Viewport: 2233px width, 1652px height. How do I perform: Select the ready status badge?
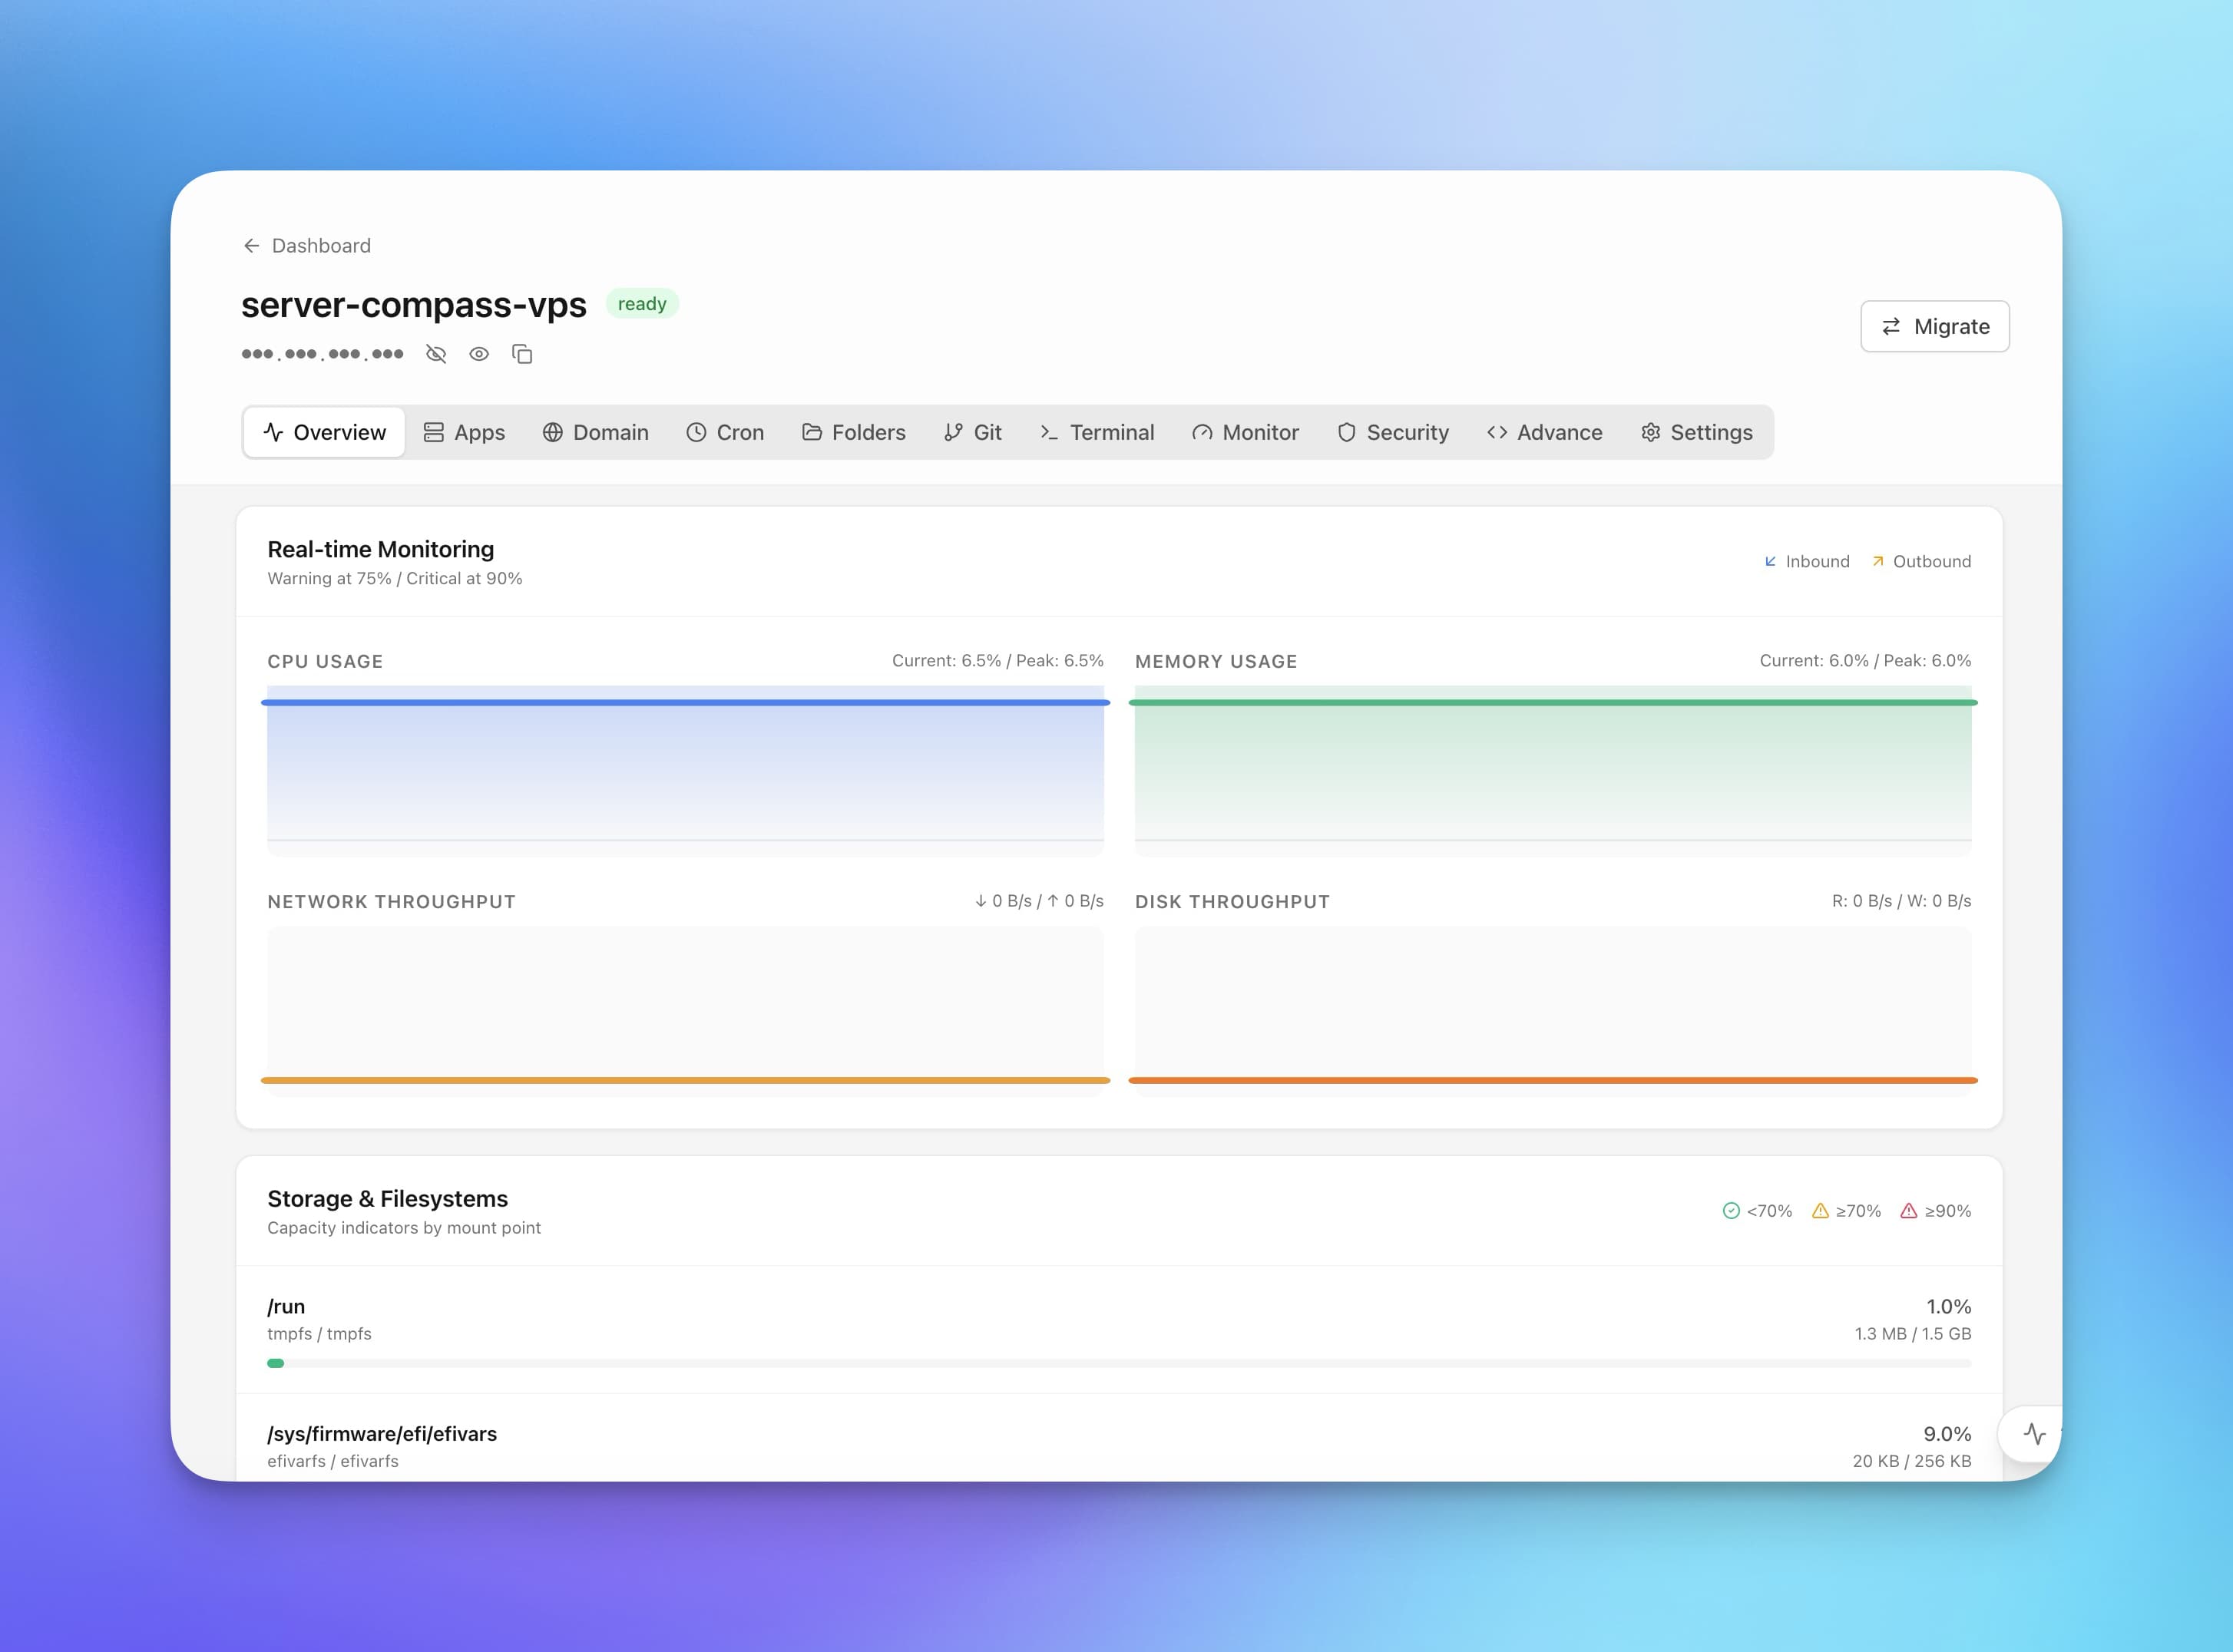pos(642,303)
